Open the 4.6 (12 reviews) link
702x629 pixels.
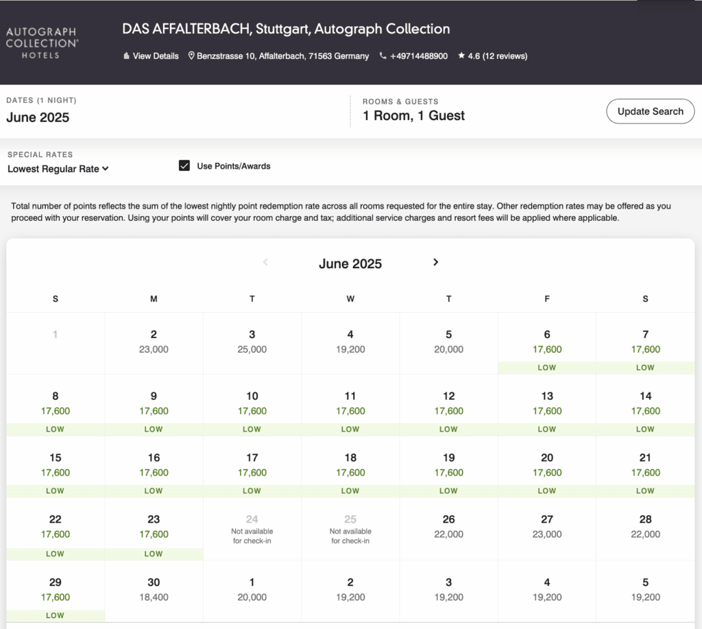[497, 56]
